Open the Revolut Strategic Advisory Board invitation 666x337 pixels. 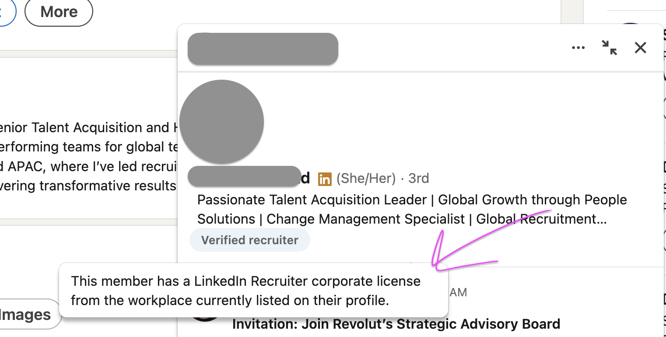396,324
